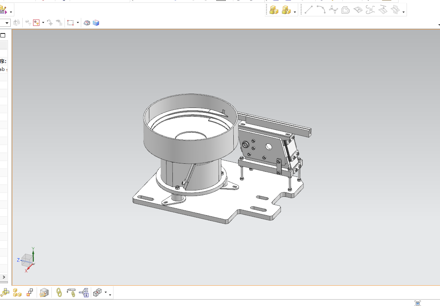Image resolution: width=440 pixels, height=306 pixels.
Task: Open the rectangle selection mode dropdown
Action: [x=78, y=23]
